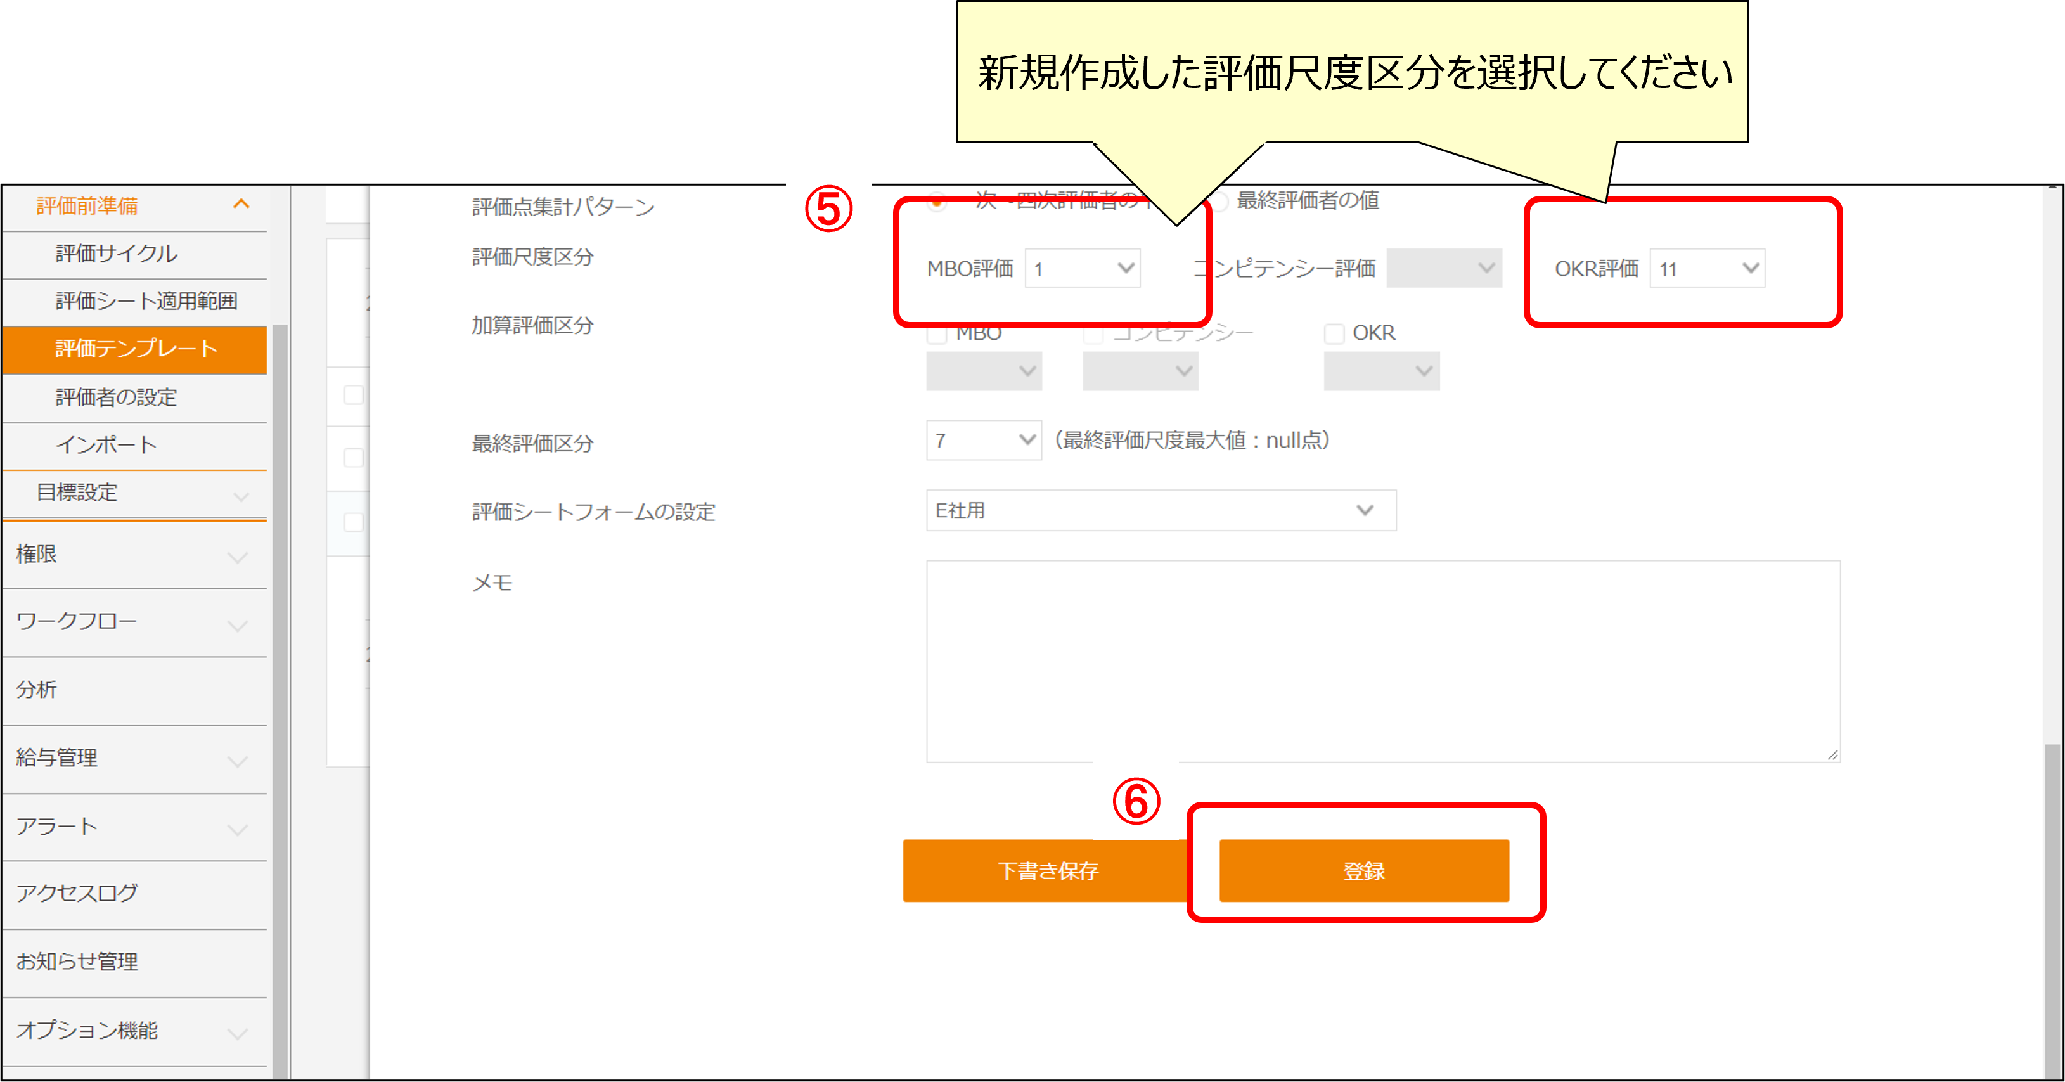Collapse the 評価前準備 sidebar section
The width and height of the screenshot is (2065, 1082).
pos(134,207)
